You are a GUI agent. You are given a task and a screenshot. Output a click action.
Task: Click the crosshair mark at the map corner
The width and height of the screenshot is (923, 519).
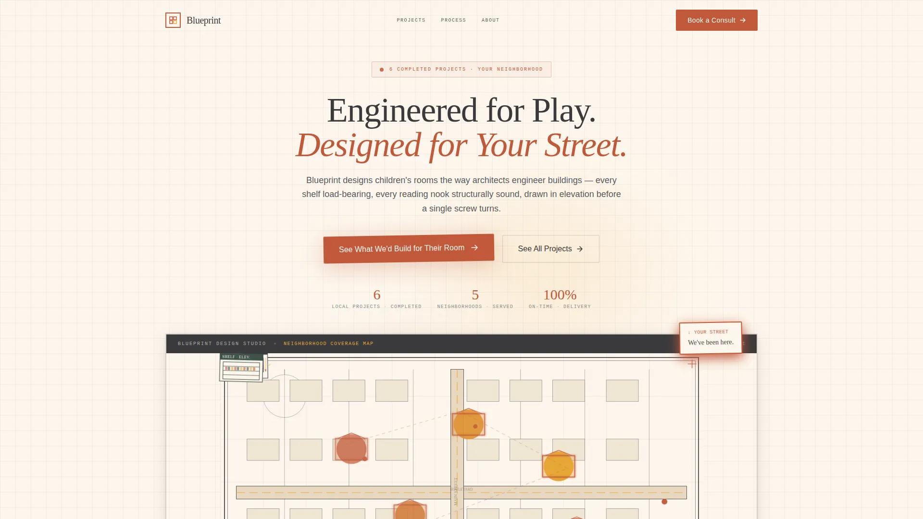point(692,364)
